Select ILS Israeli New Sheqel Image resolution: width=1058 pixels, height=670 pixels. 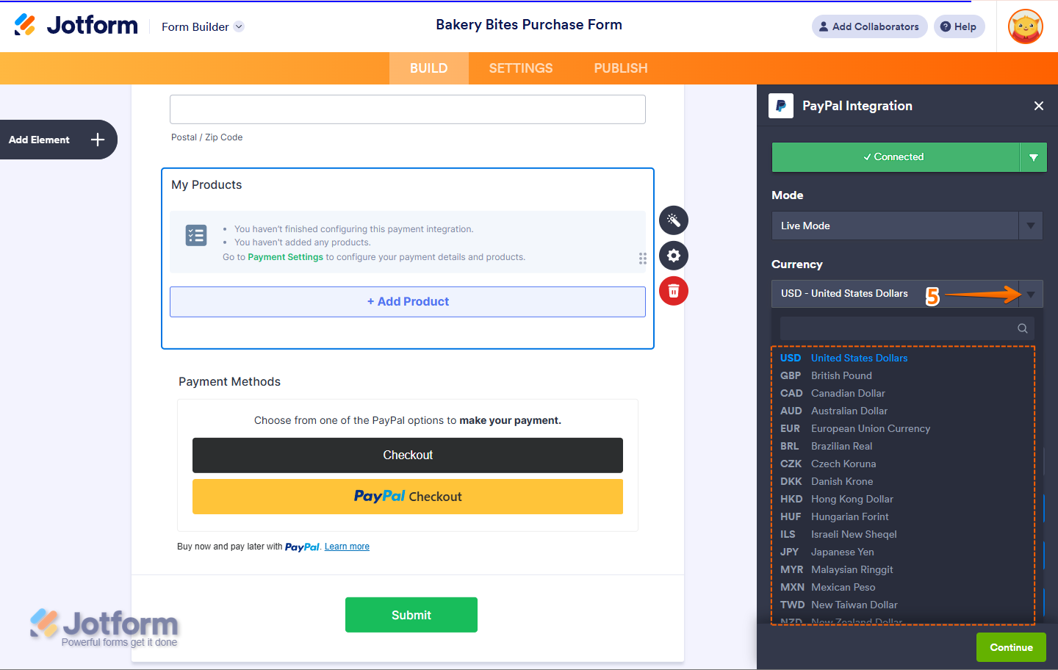903,534
